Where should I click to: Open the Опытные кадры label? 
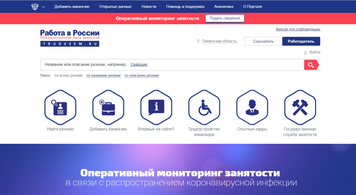(x=252, y=129)
